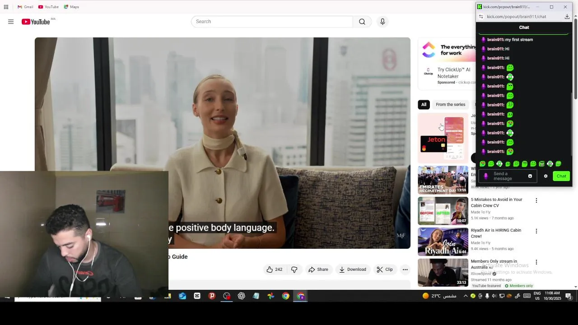Open the Maps bookmark
The image size is (578, 325).
(x=71, y=7)
